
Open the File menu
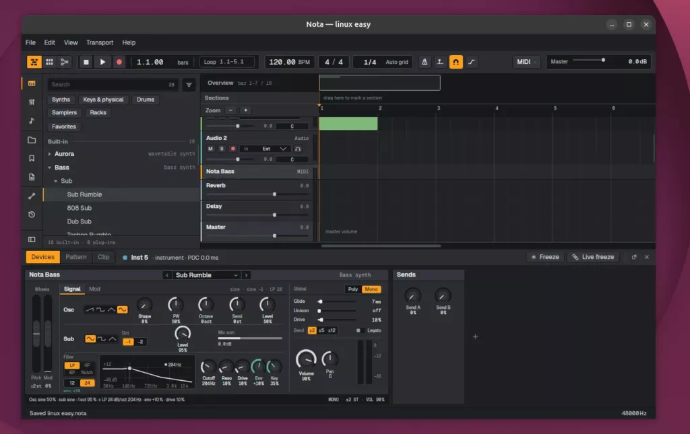tap(30, 42)
